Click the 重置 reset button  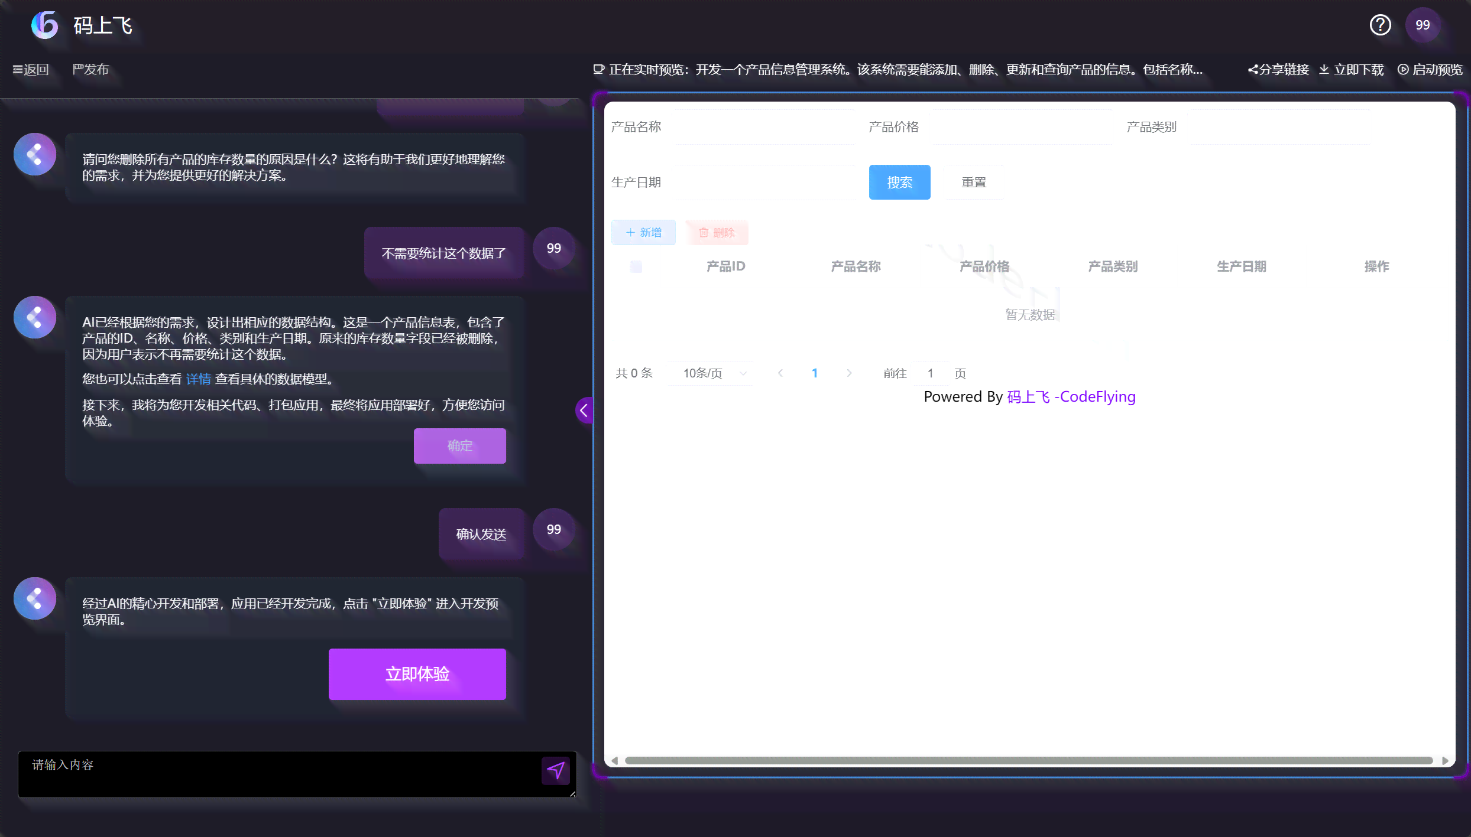[974, 182]
